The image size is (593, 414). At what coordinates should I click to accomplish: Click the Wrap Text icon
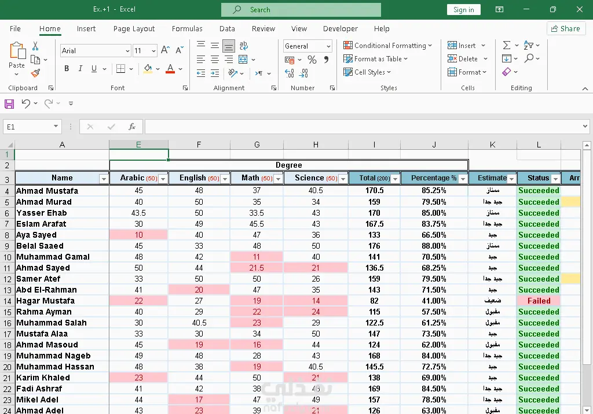[244, 46]
